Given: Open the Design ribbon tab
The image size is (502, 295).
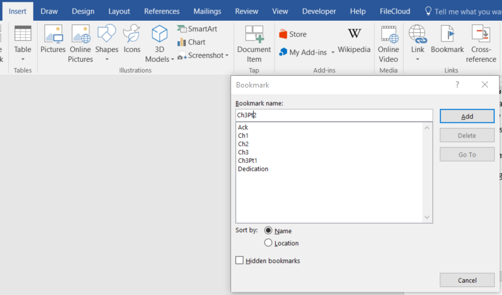Looking at the screenshot, I should (x=83, y=11).
